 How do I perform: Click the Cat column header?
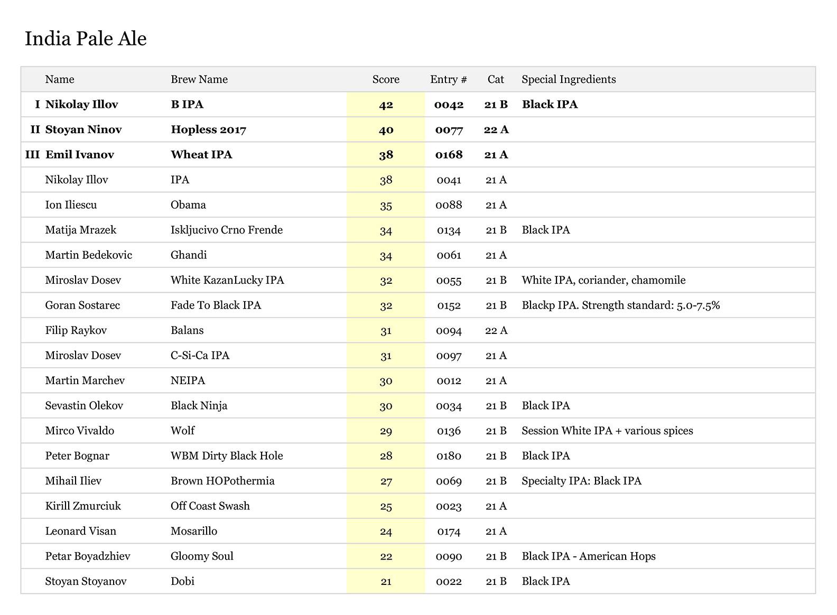(496, 80)
